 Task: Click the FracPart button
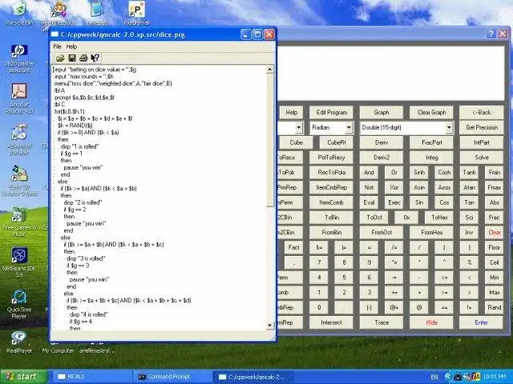tap(431, 142)
